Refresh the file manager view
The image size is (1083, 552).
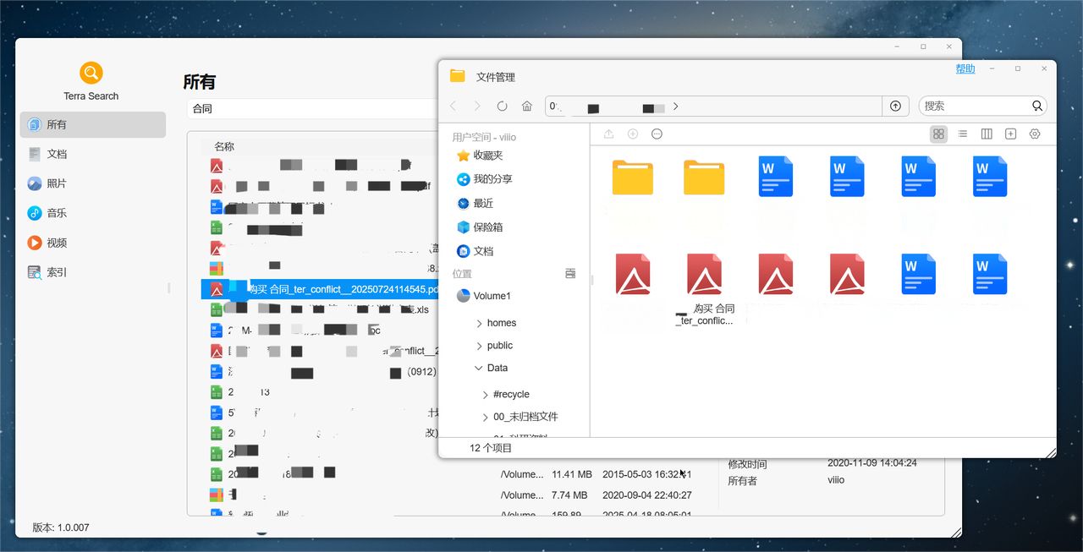(502, 106)
